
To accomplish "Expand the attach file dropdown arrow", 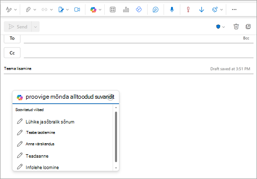I will tap(35, 10).
